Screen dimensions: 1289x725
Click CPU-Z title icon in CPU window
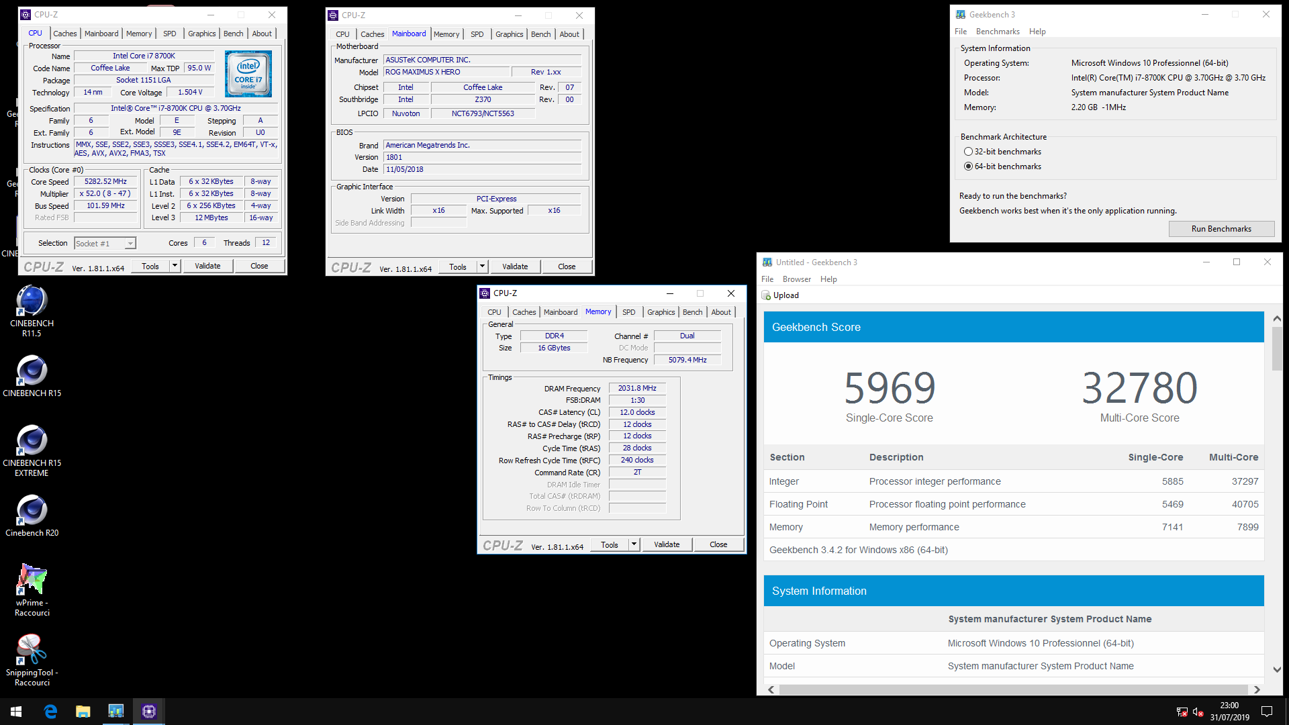click(x=26, y=14)
